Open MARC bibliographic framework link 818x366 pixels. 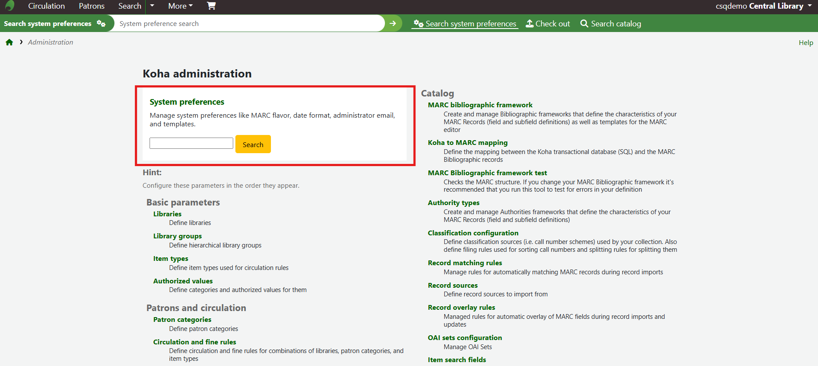pos(480,105)
